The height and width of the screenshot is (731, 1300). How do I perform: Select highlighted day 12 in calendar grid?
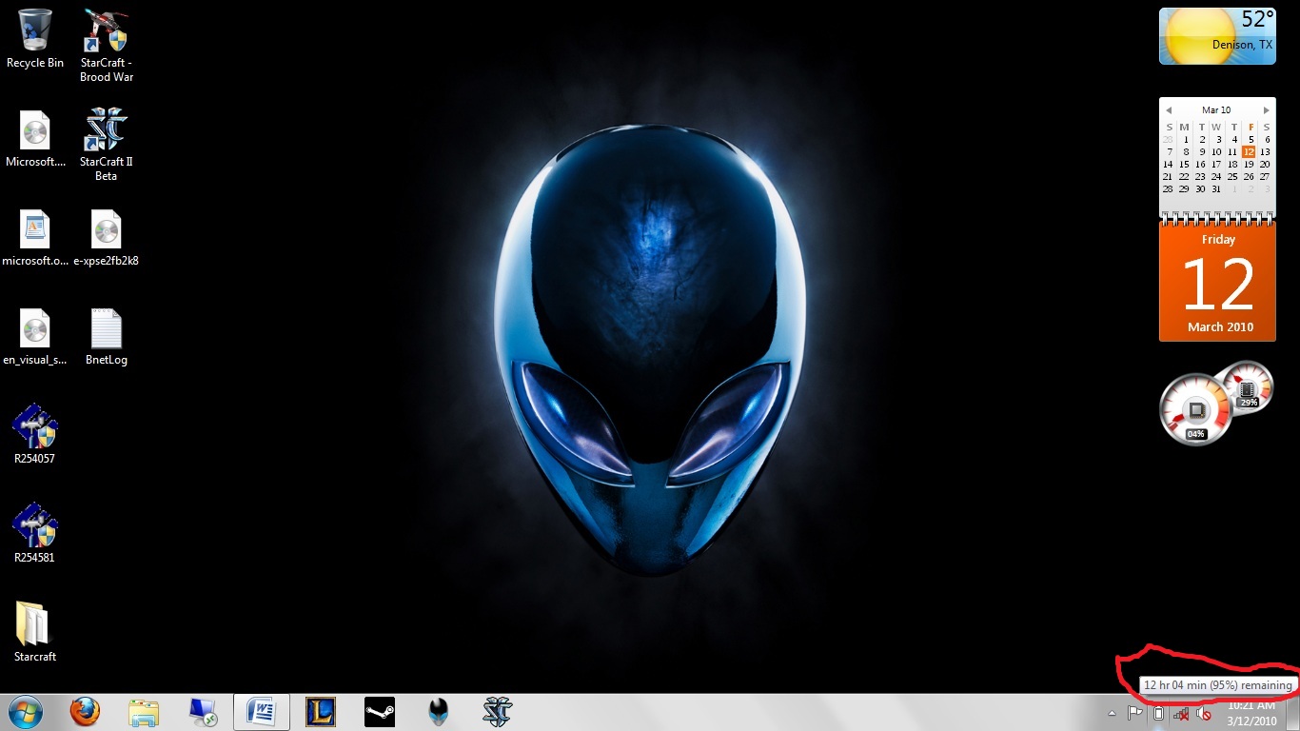click(x=1249, y=151)
